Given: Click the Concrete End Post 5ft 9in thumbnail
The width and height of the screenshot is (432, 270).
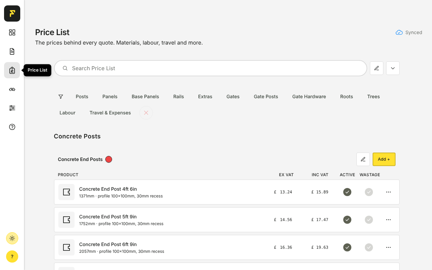Looking at the screenshot, I should click(x=66, y=220).
